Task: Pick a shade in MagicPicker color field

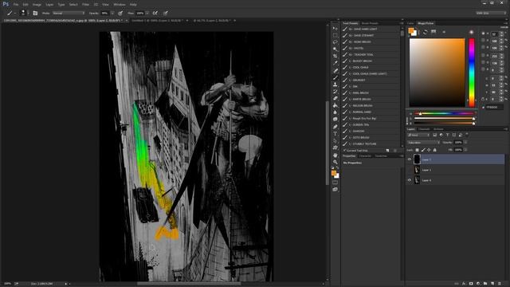Action: coord(437,73)
